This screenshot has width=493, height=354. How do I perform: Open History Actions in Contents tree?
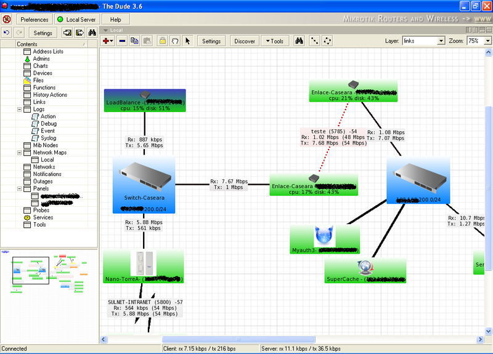coord(50,95)
